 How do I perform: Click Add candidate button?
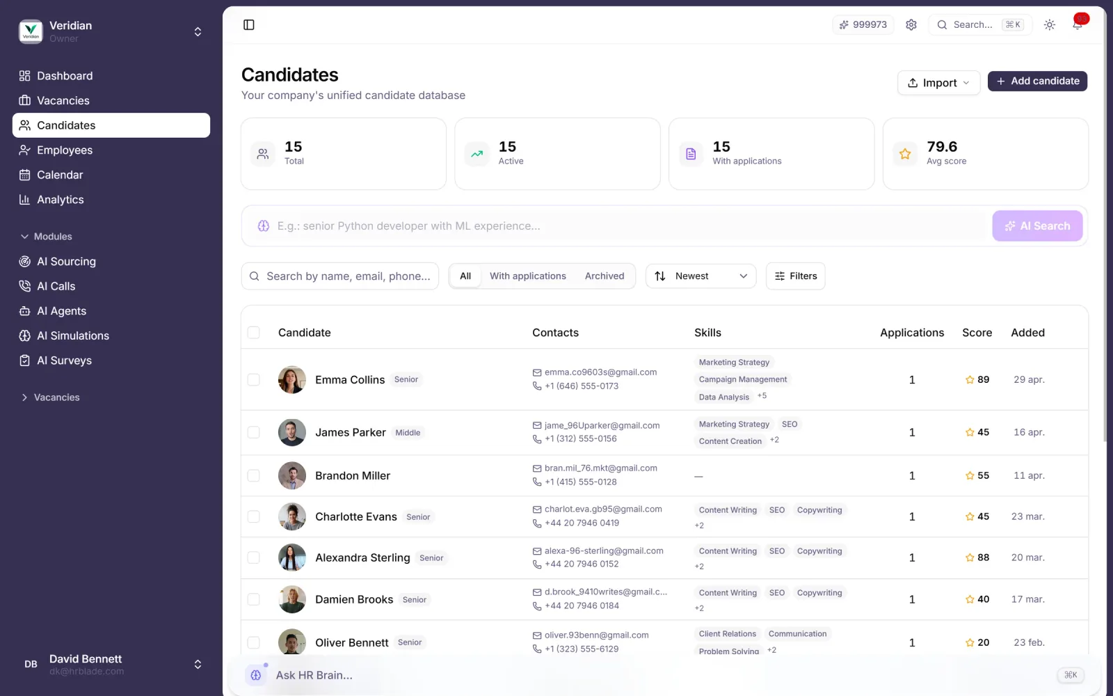click(1037, 81)
